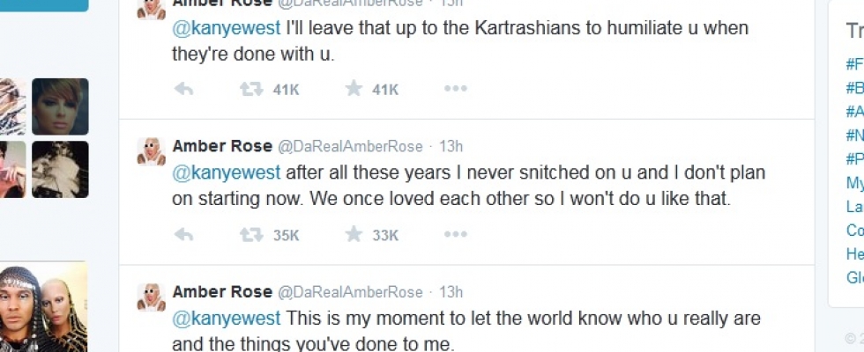Image resolution: width=864 pixels, height=352 pixels.
Task: Open 13h timestamp on "This is my moment" tweet
Action: (x=451, y=292)
